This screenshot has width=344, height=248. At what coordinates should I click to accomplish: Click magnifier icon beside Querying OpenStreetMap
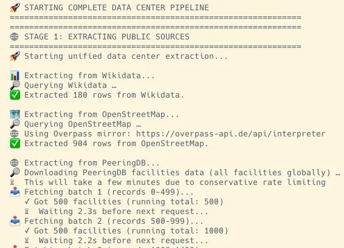pos(15,124)
